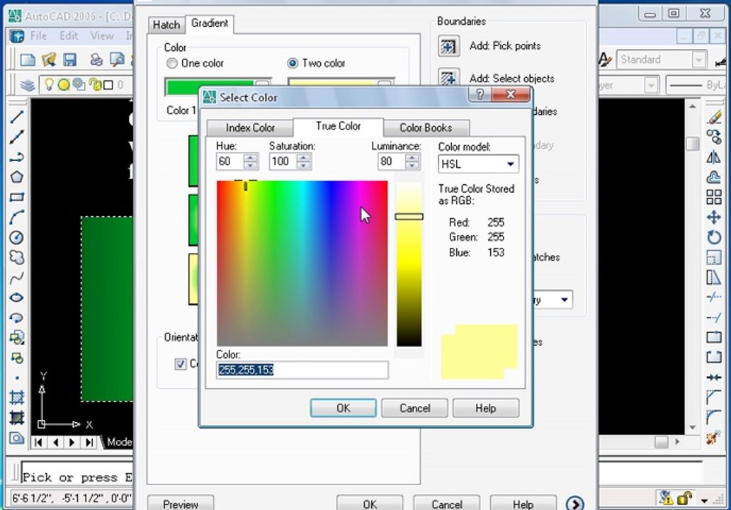Image resolution: width=731 pixels, height=510 pixels.
Task: Click Cancel in Hatch and Gradient dialog
Action: (447, 504)
